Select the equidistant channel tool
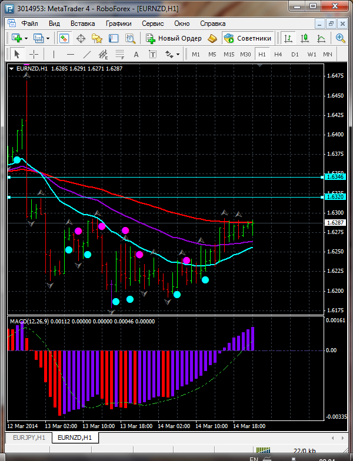The height and width of the screenshot is (461, 353). [104, 54]
